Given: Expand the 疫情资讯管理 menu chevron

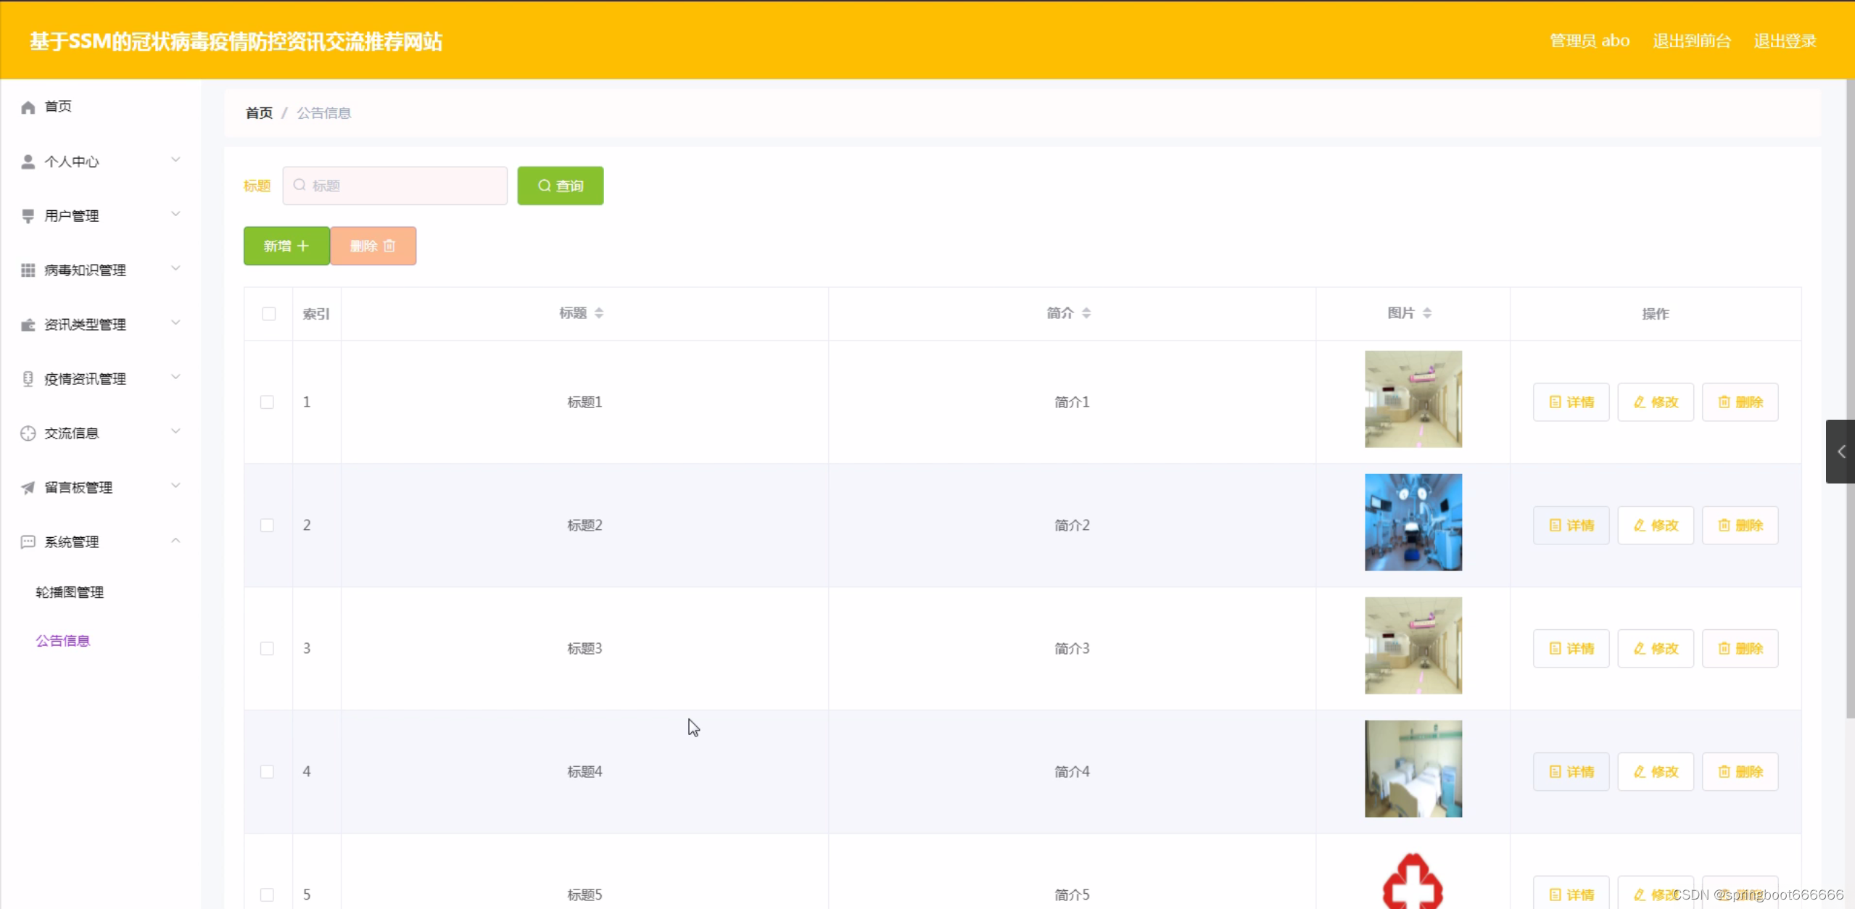Looking at the screenshot, I should 175,378.
